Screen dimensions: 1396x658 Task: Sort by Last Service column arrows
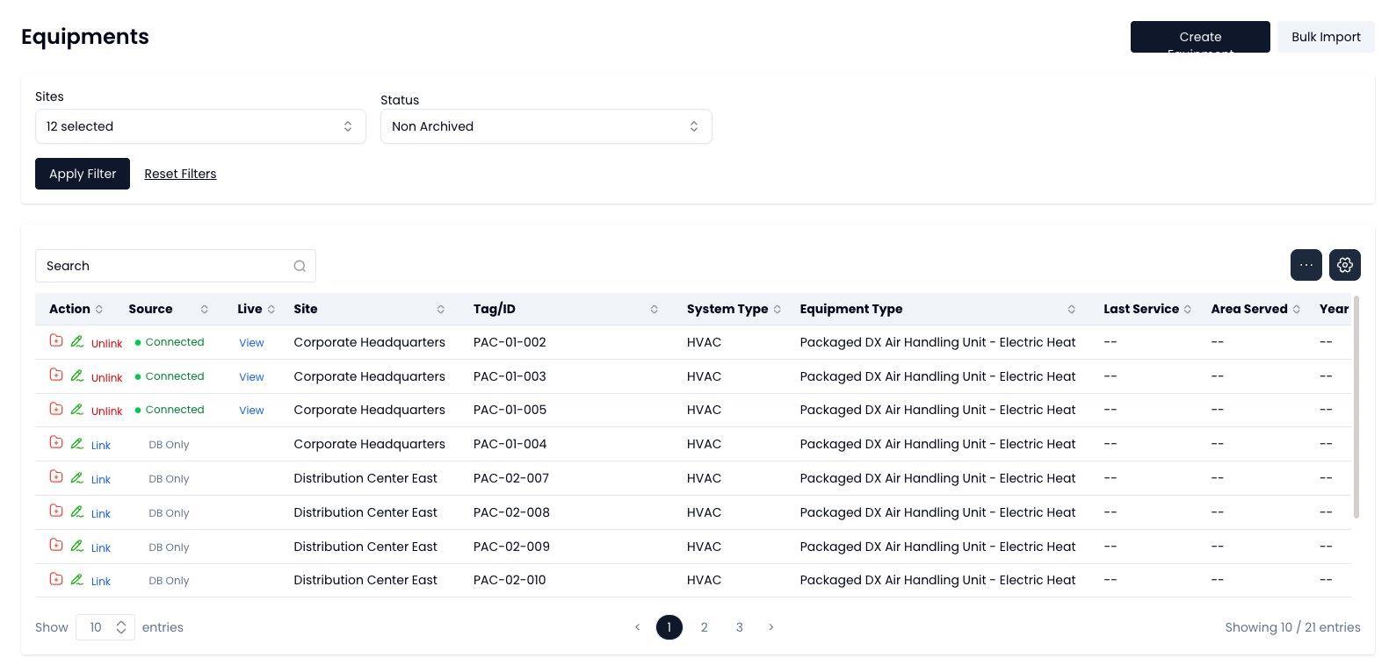click(1188, 309)
